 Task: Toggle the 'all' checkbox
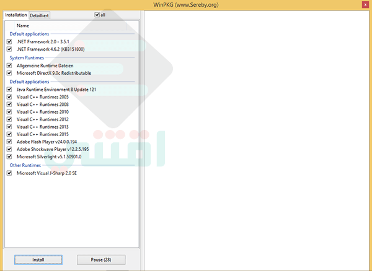click(x=97, y=15)
